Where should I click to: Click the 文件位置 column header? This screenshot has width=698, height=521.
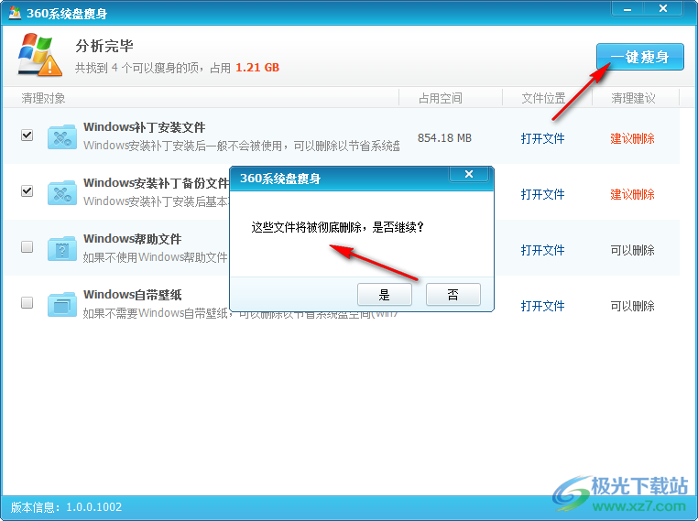(x=543, y=98)
